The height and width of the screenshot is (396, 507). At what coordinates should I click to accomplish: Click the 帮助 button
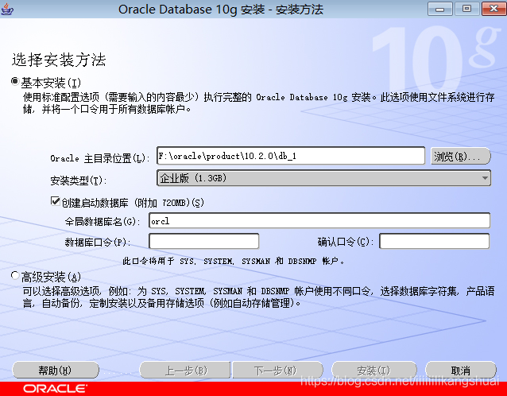[56, 370]
